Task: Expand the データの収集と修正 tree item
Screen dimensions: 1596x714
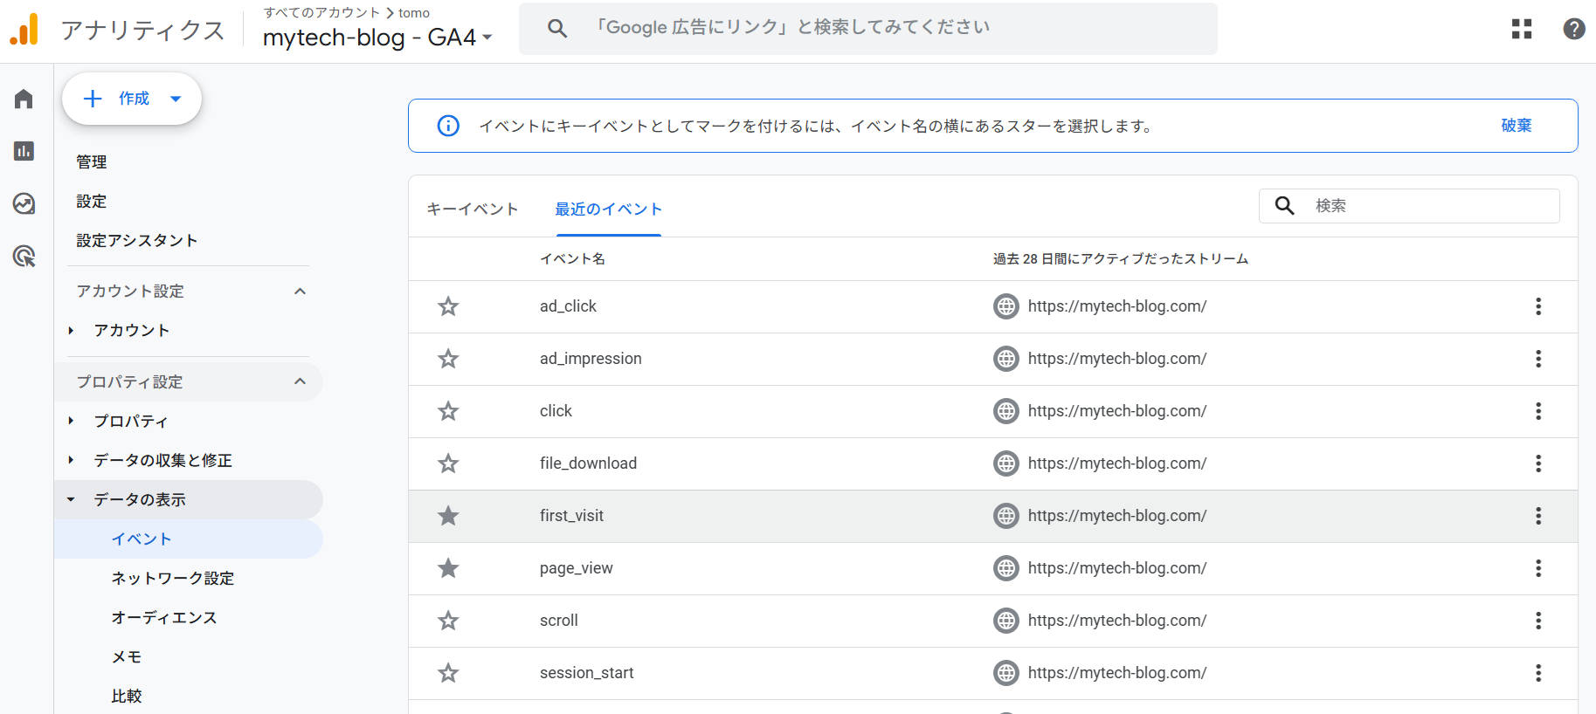Action: (x=71, y=460)
